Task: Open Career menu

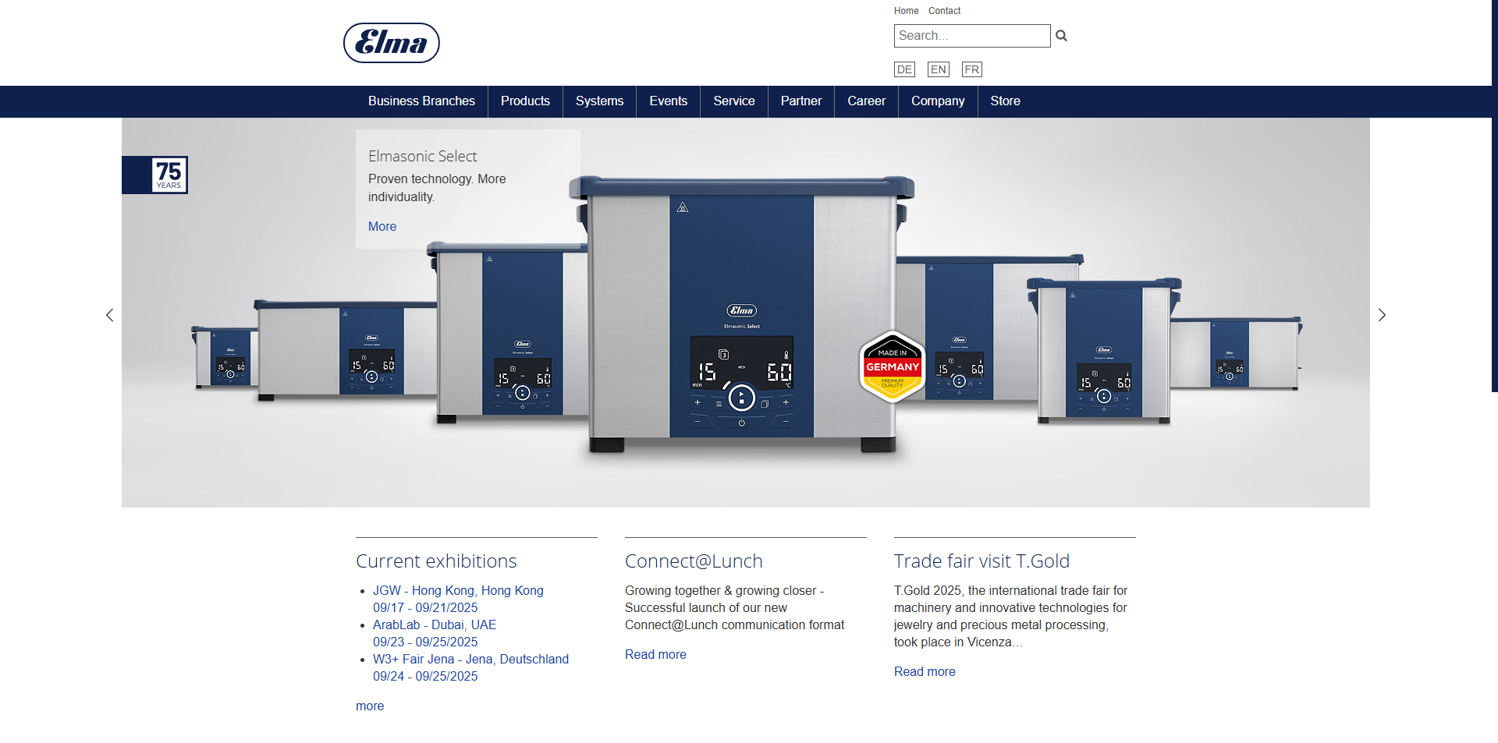Action: click(866, 101)
